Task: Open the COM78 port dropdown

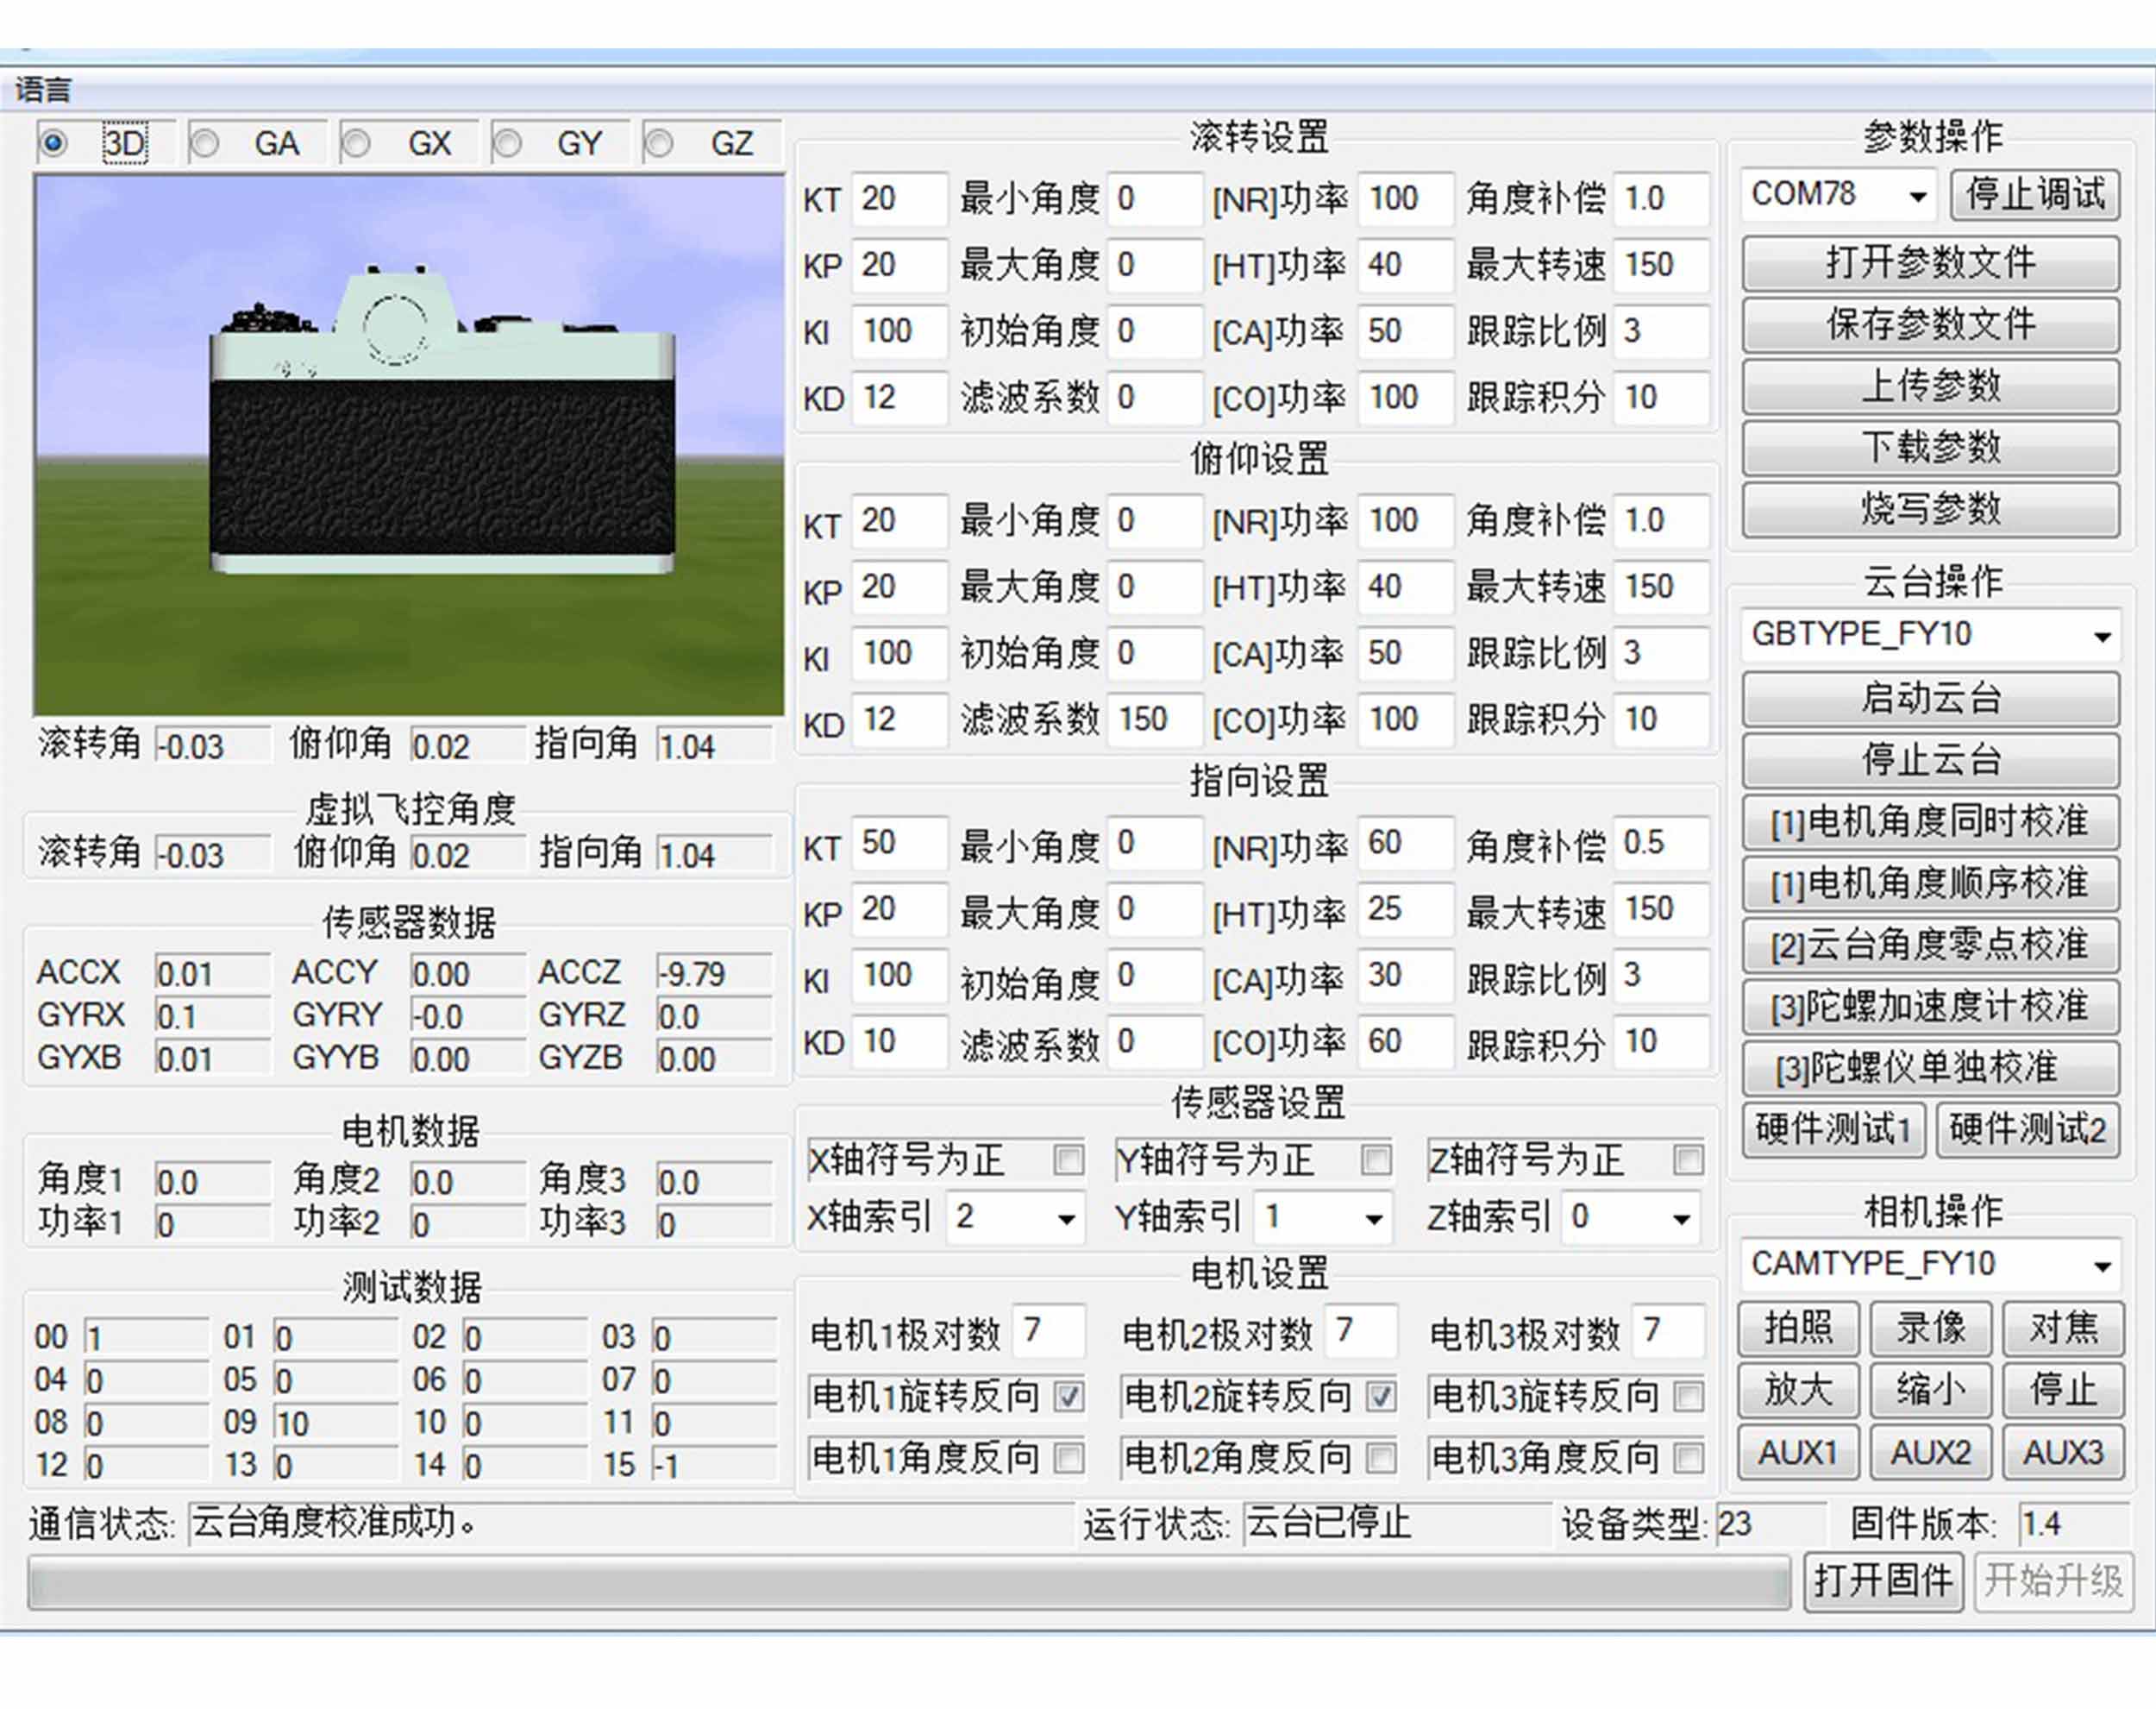Action: click(1916, 195)
